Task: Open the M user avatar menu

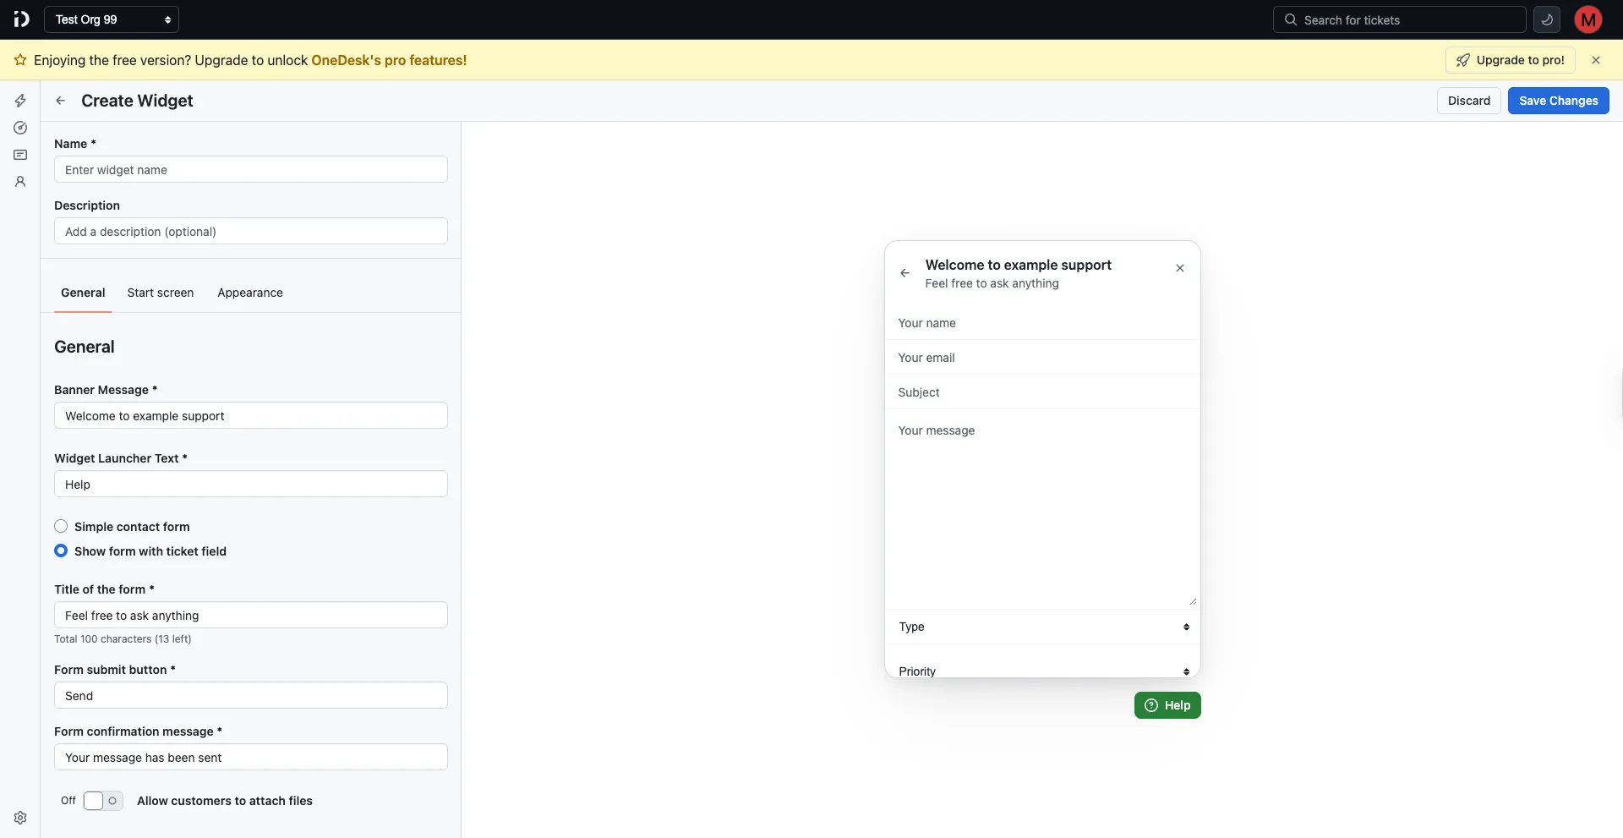Action: click(1588, 19)
